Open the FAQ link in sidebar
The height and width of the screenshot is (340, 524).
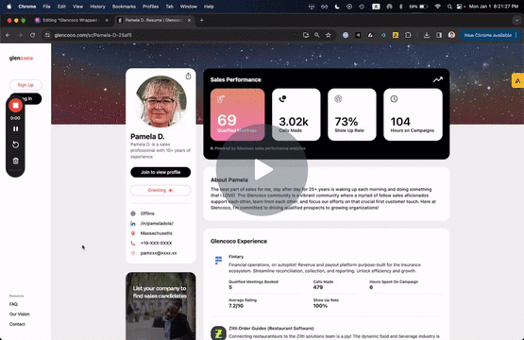tap(13, 304)
